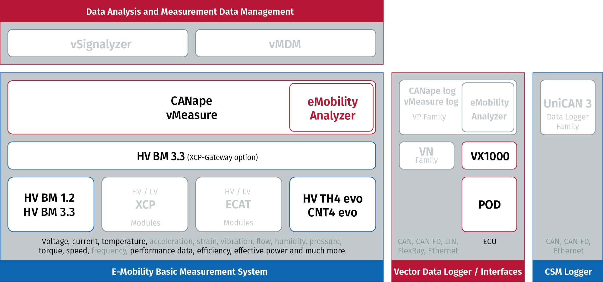Click the vSignalyzer box
The width and height of the screenshot is (603, 282).
[98, 43]
